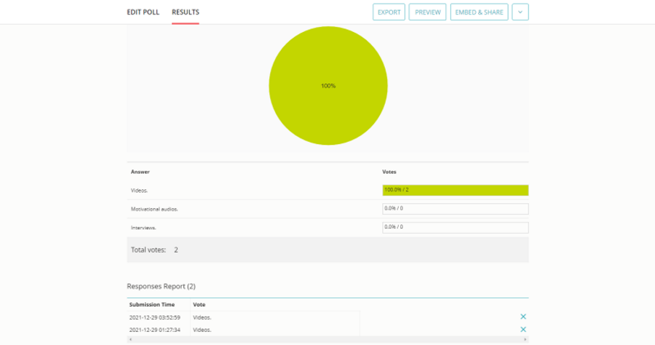This screenshot has height=345, width=655.
Task: Click the Motivational audios 0.0% / 0 bar
Action: pos(456,209)
